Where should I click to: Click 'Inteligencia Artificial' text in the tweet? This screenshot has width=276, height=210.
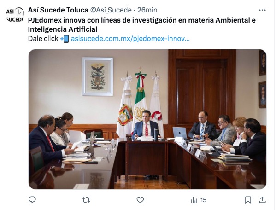point(63,29)
